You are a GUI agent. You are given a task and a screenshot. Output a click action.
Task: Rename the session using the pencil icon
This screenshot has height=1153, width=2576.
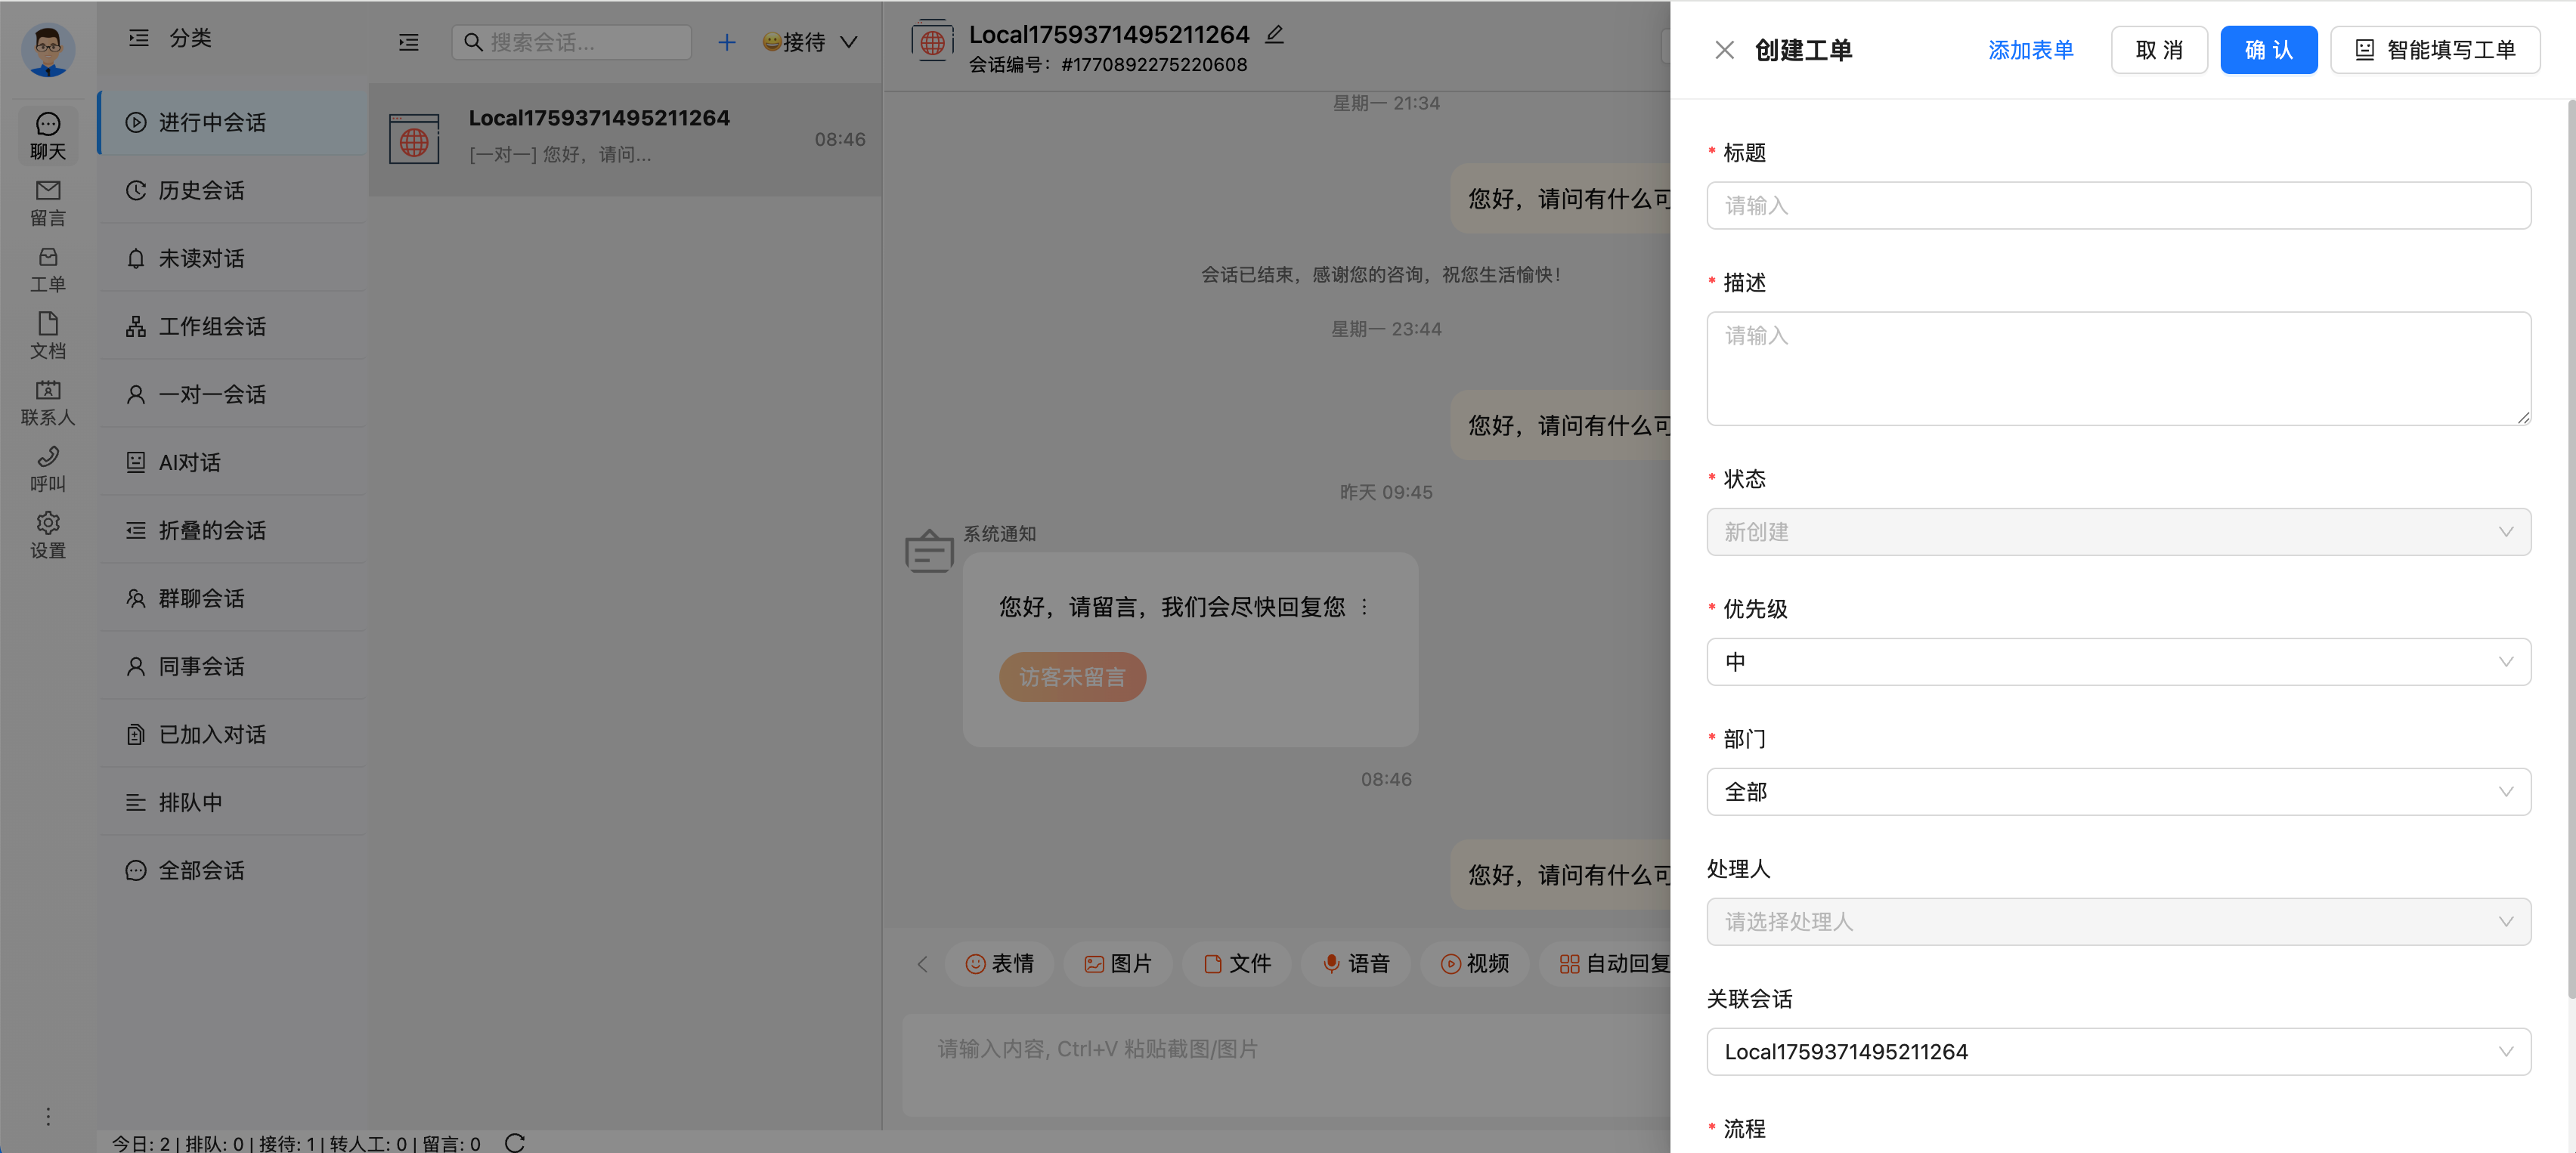[1274, 33]
